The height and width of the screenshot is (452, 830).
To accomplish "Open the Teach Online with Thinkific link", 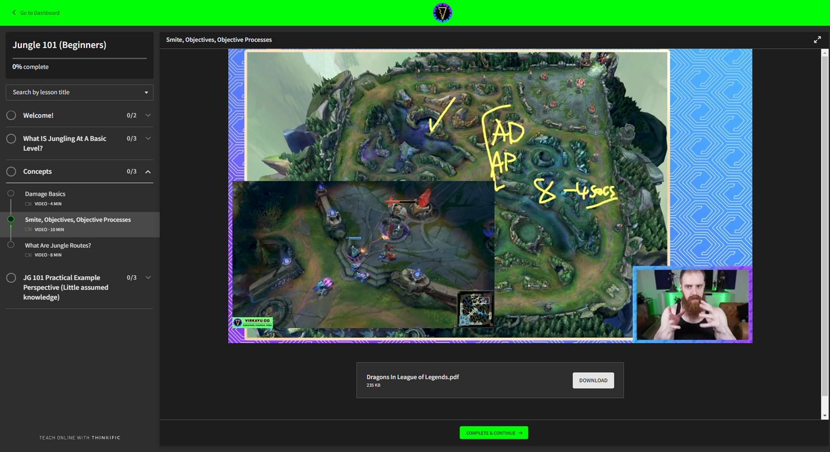I will pyautogui.click(x=80, y=438).
